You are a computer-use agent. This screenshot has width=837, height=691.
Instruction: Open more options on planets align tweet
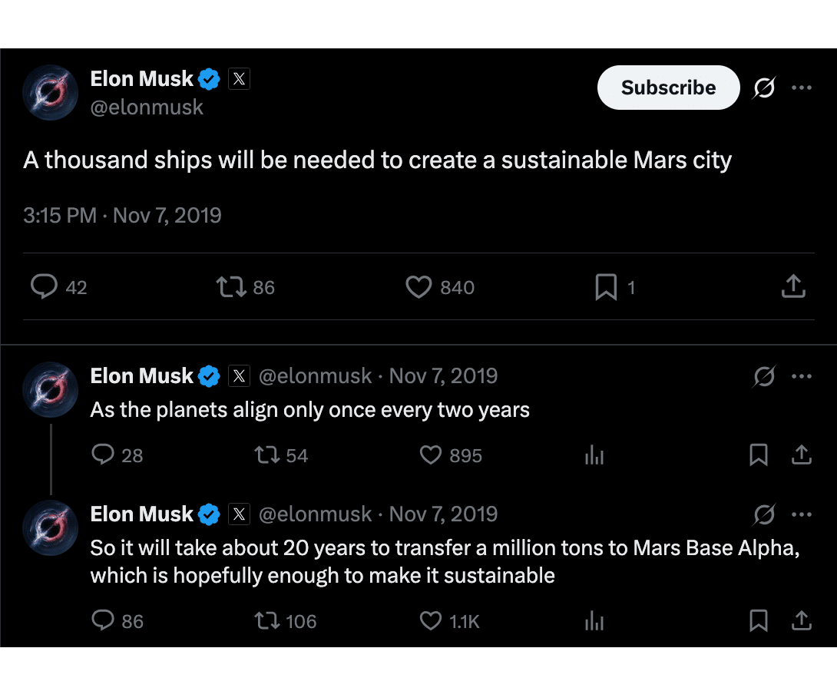(802, 376)
